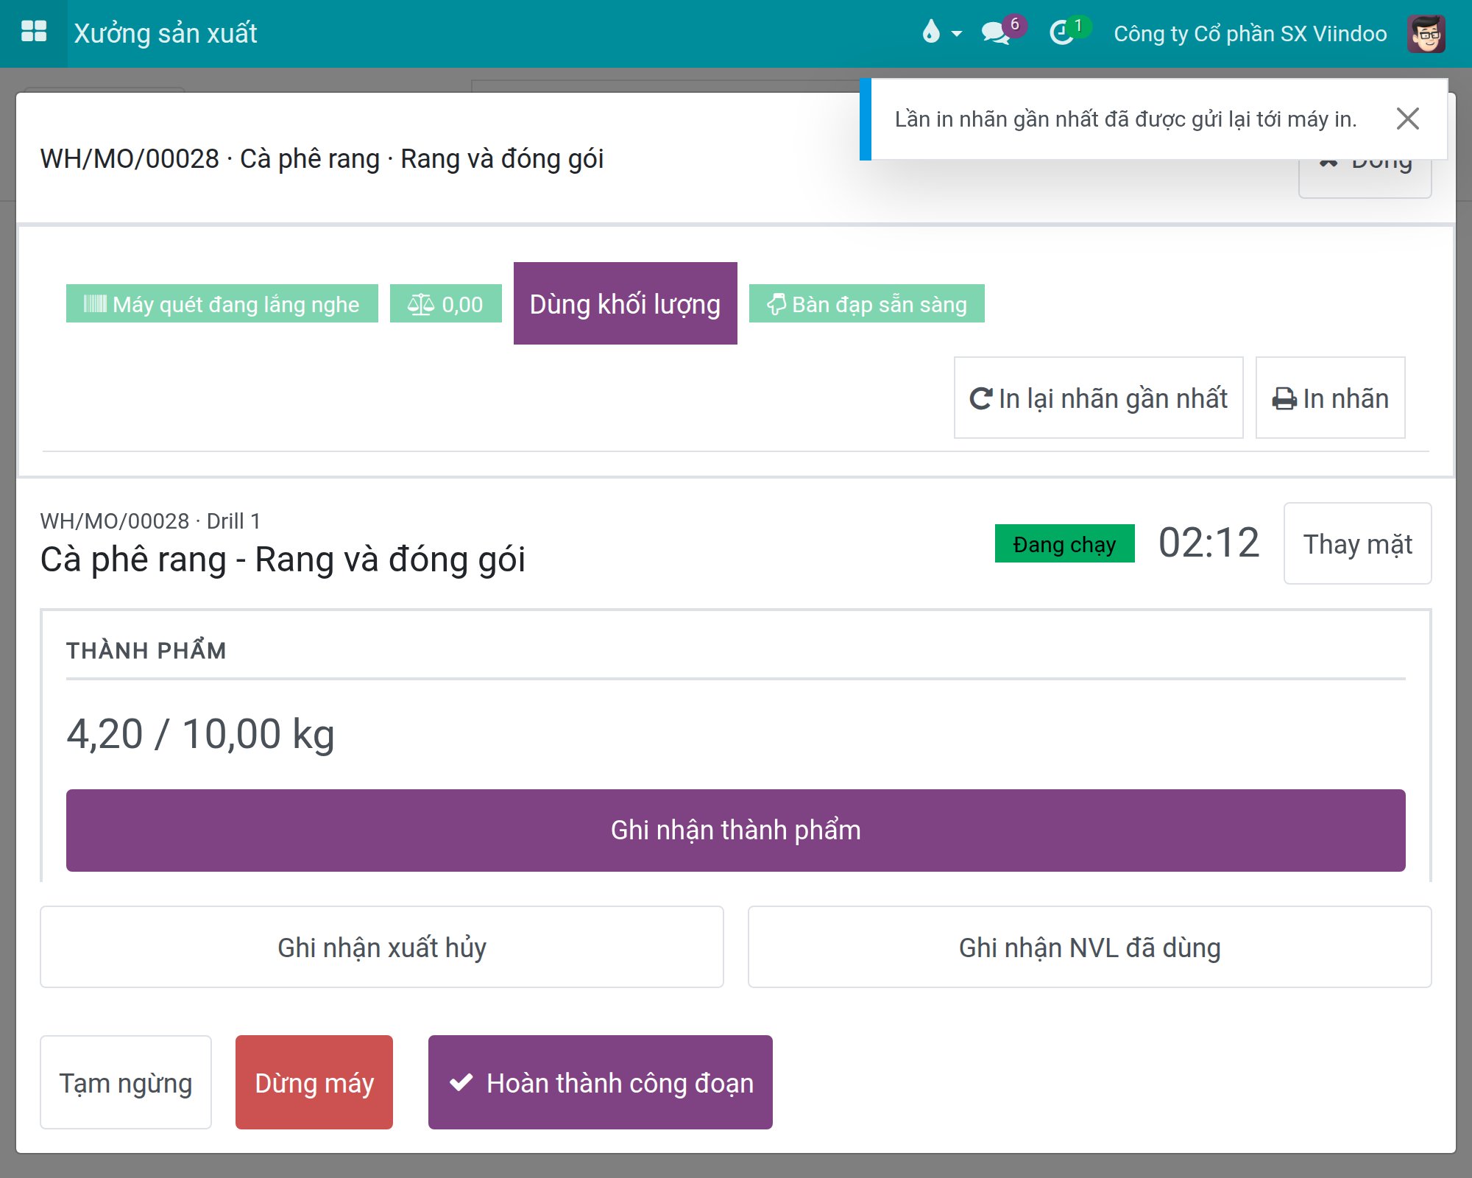Click Dùng khối lượng button
This screenshot has width=1472, height=1178.
point(625,303)
